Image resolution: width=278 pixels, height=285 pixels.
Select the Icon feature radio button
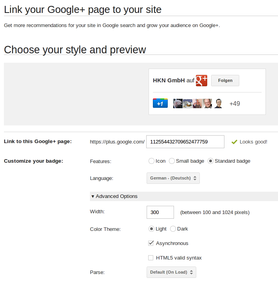coord(151,161)
